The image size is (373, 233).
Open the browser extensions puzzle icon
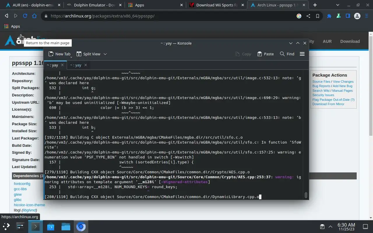[329, 16]
